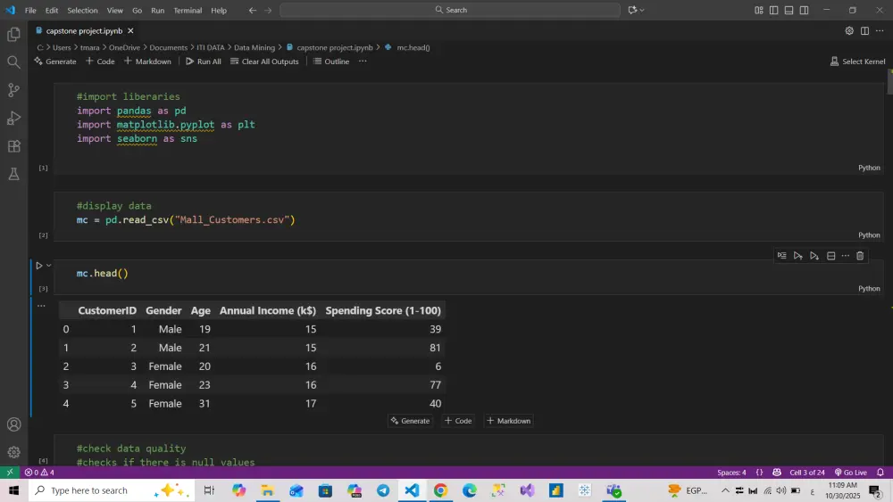
Task: Open output More Actions ellipsis beside table
Action: click(x=41, y=306)
